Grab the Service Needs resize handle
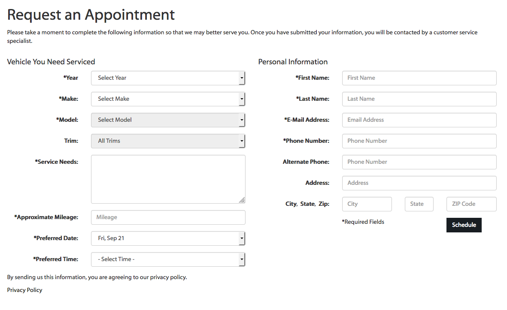507x310 pixels. (x=242, y=200)
